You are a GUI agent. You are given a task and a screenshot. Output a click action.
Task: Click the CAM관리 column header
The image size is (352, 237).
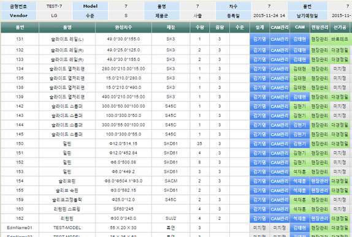tap(280, 28)
